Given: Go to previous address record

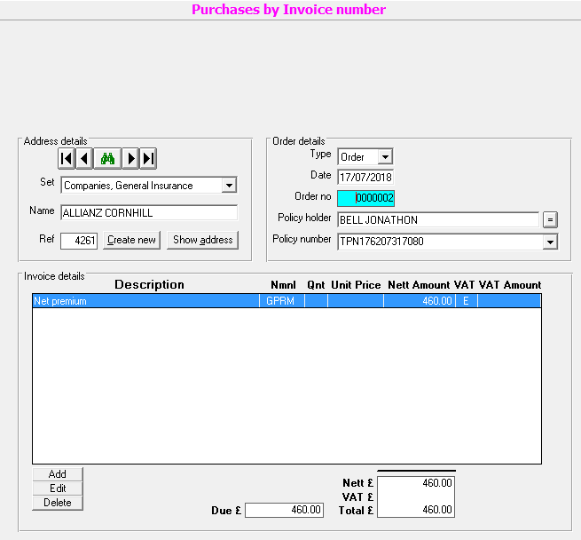Looking at the screenshot, I should pos(84,159).
